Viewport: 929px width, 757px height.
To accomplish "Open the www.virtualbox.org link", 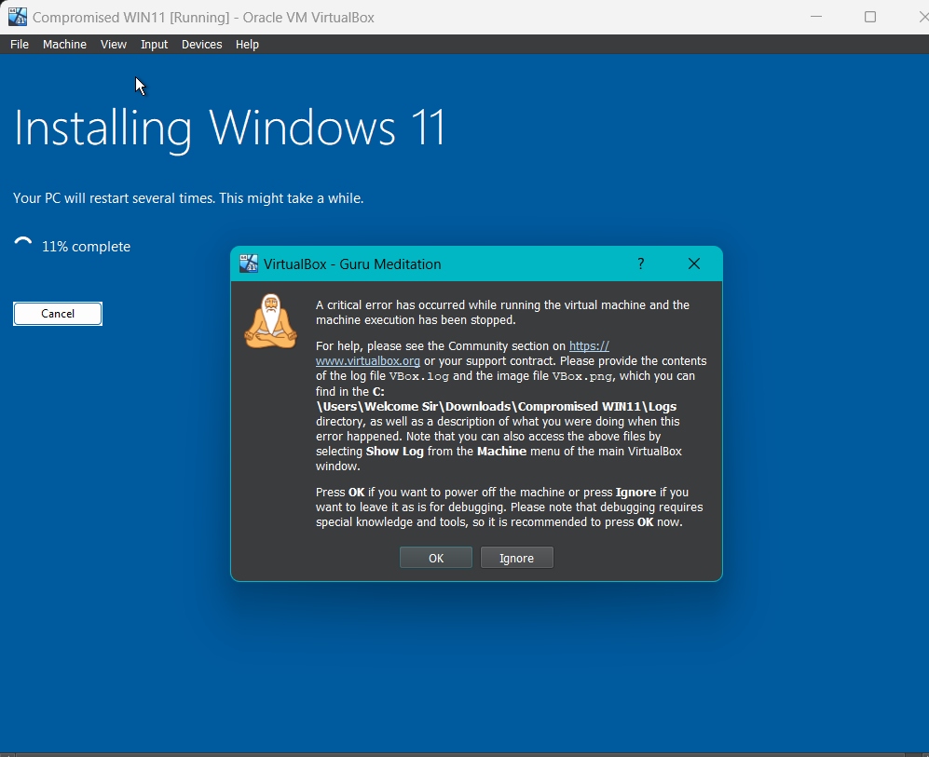I will pos(368,361).
